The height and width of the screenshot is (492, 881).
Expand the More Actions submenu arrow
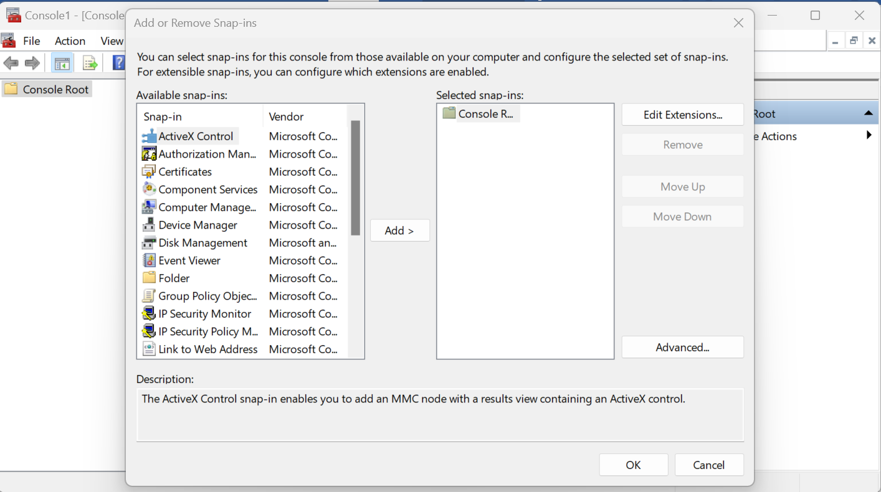[869, 136]
